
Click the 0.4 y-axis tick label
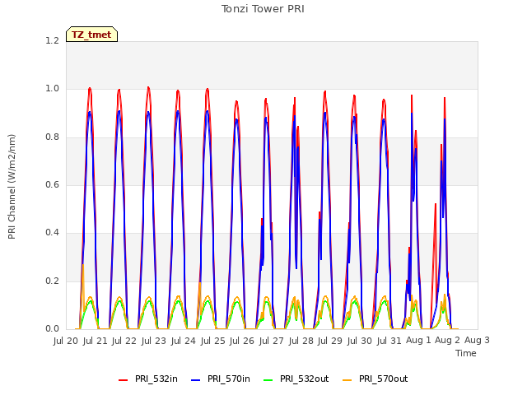(52, 233)
